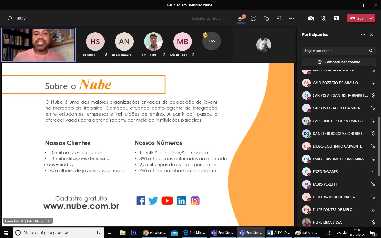Image resolution: width=381 pixels, height=238 pixels.
Task: Select participant DIEGO COUTINHO CARVENTE
Action: (x=339, y=146)
